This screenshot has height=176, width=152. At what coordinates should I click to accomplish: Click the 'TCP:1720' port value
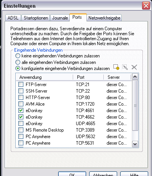[x=85, y=104]
